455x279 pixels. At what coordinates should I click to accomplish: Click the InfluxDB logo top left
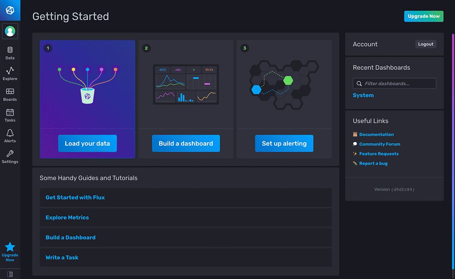click(10, 10)
